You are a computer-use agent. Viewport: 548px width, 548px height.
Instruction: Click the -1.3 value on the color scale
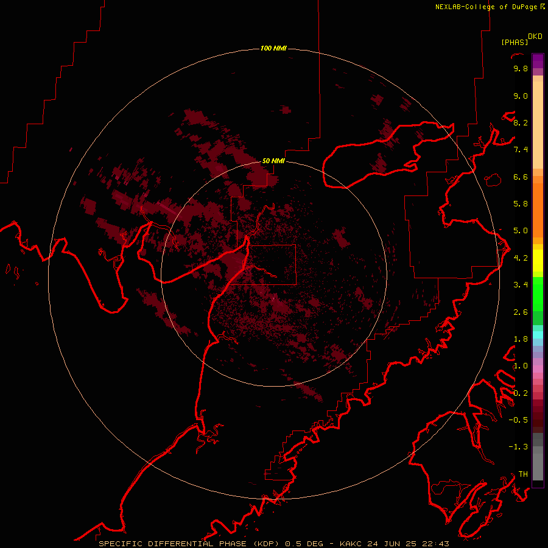pyautogui.click(x=518, y=447)
